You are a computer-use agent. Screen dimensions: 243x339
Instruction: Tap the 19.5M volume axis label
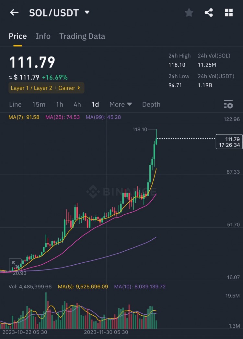point(232,295)
